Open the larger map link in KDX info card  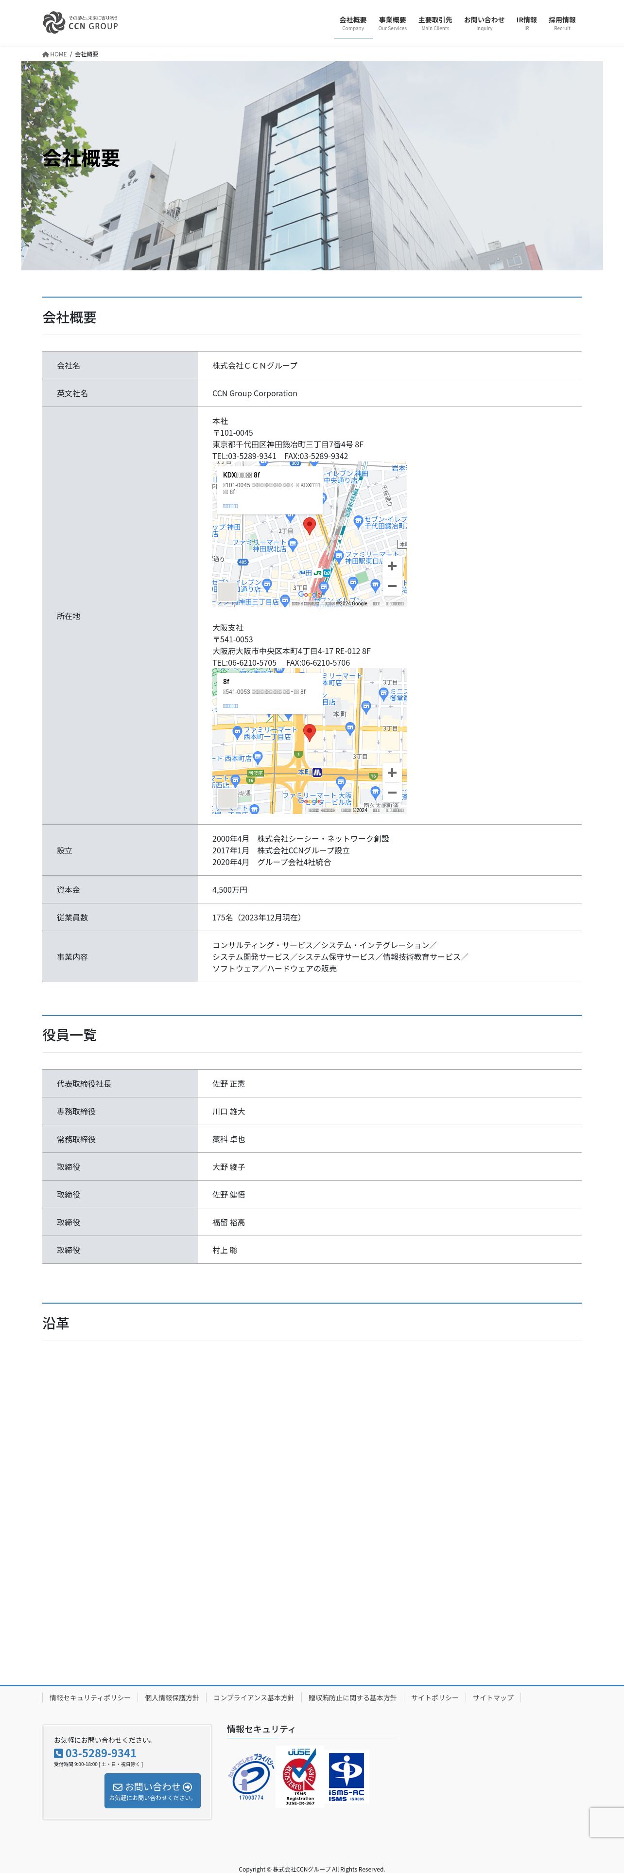tap(230, 506)
